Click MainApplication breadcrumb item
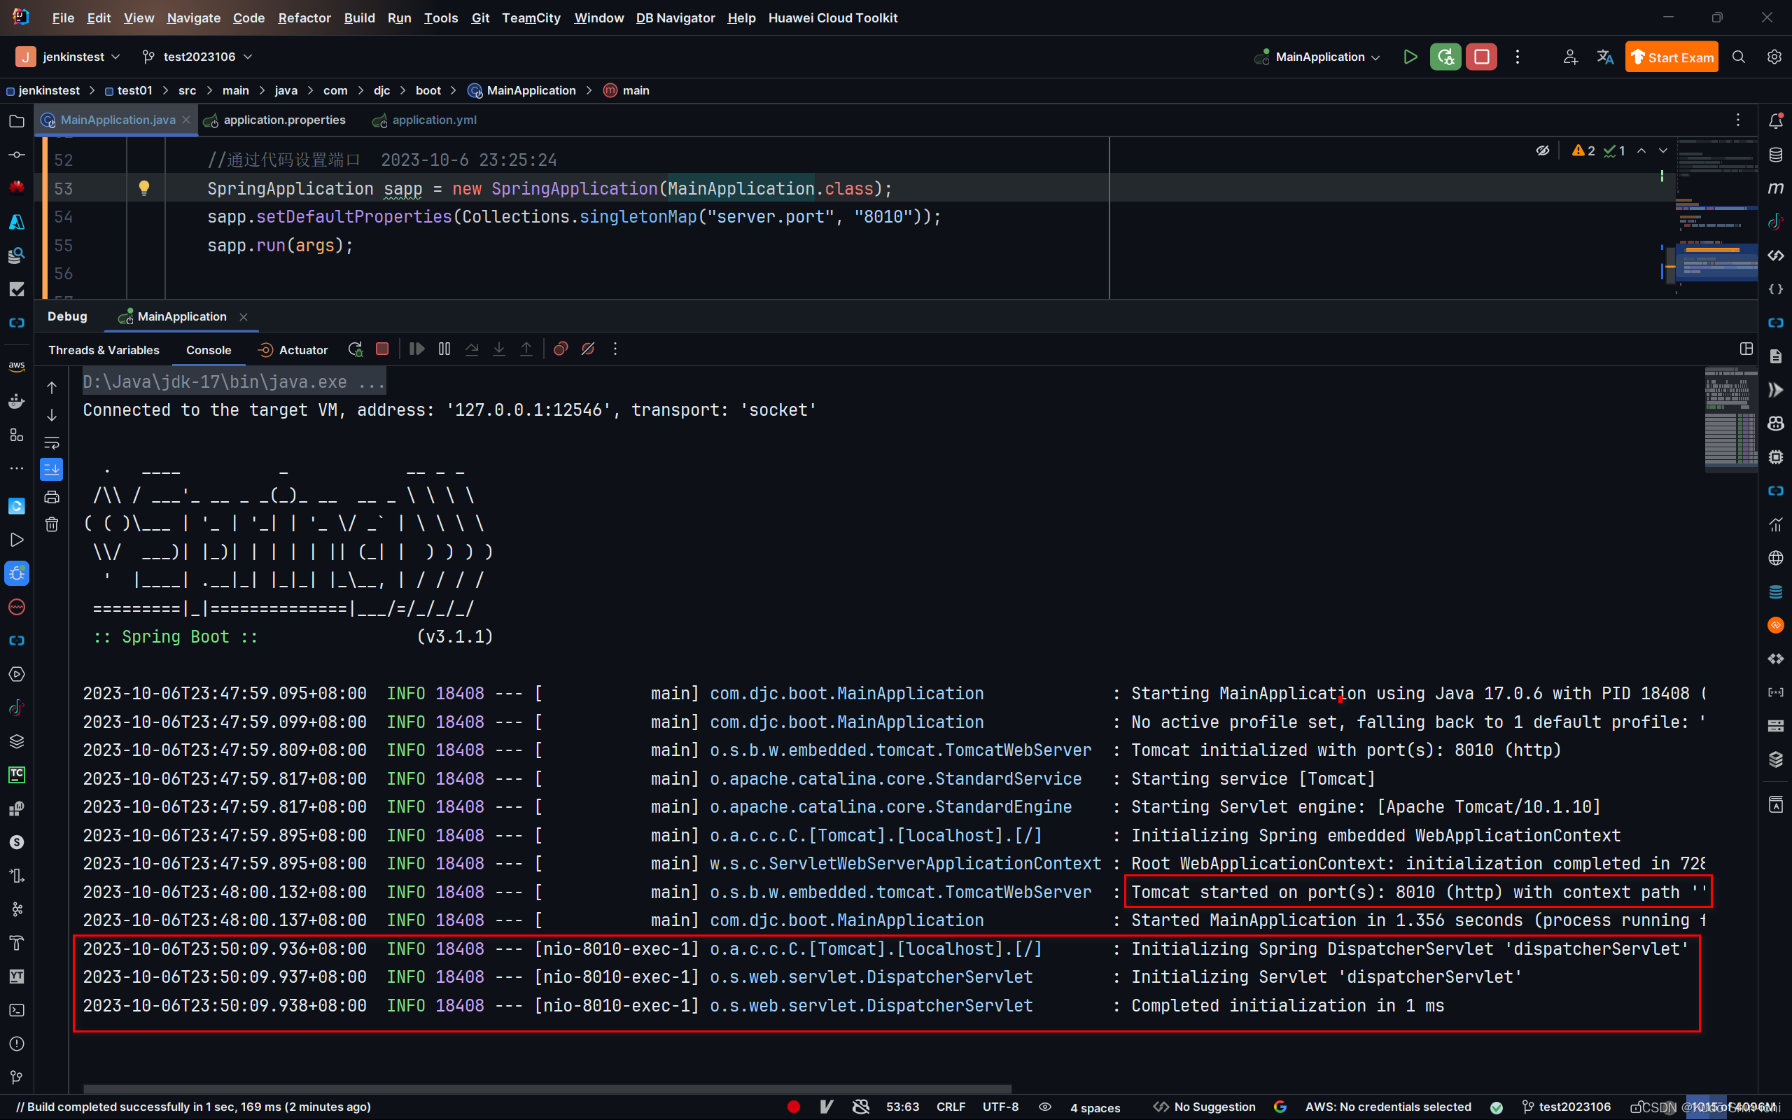Screen dimensions: 1792x1120 point(522,90)
